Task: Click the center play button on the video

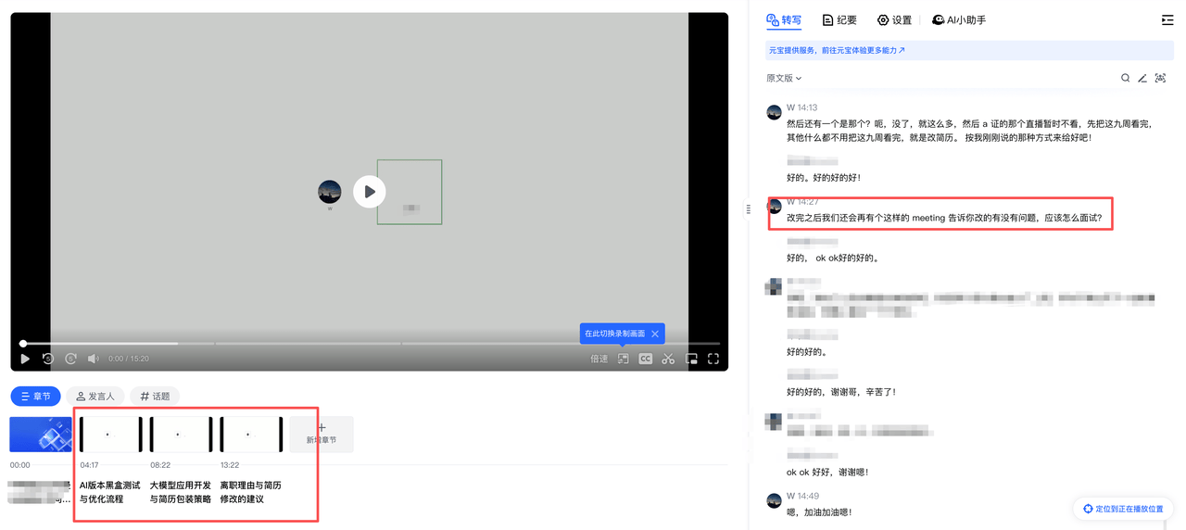Action: pos(369,192)
